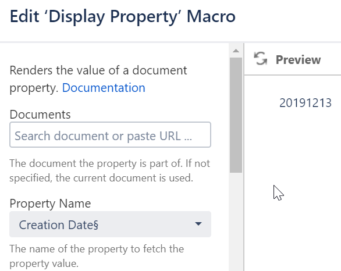Click the refresh preview icon
The height and width of the screenshot is (271, 341).
(260, 59)
